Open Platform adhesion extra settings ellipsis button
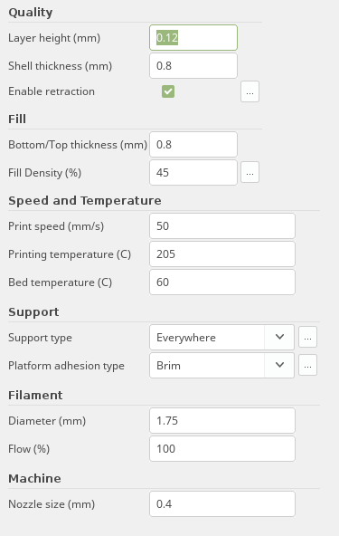 pyautogui.click(x=307, y=365)
